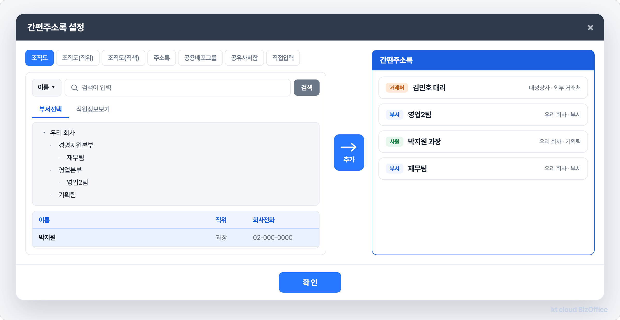Select 영업본부 in the department tree
620x320 pixels.
pyautogui.click(x=70, y=170)
